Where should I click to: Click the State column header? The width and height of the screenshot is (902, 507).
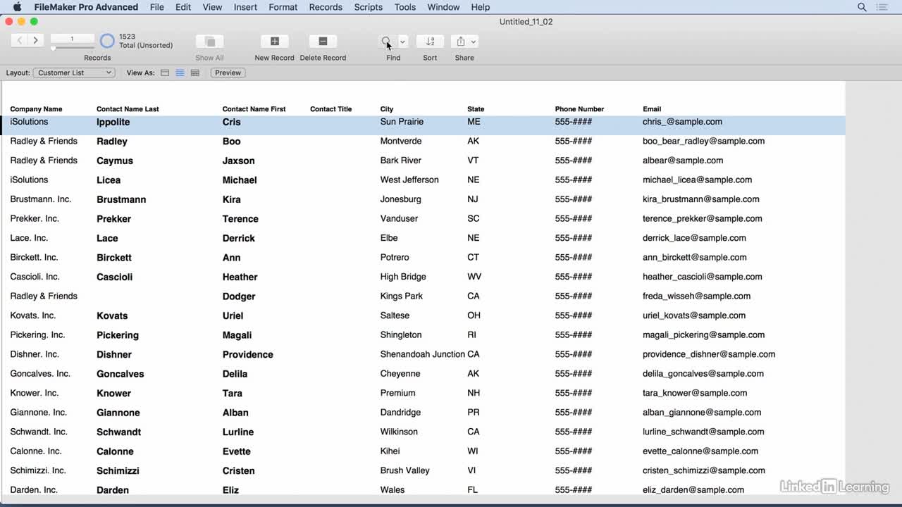476,109
